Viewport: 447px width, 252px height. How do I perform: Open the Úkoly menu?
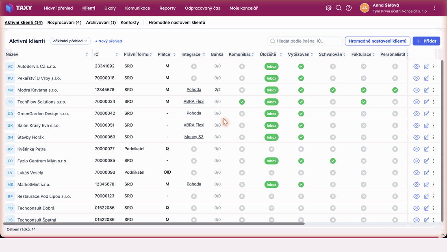click(x=110, y=8)
